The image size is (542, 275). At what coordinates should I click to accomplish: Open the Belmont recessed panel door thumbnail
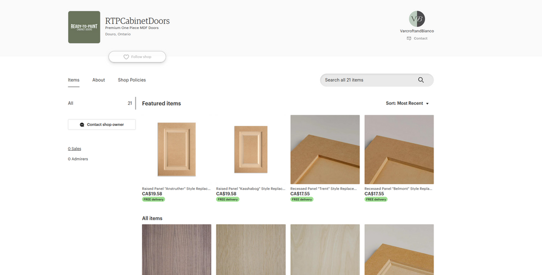pyautogui.click(x=399, y=150)
